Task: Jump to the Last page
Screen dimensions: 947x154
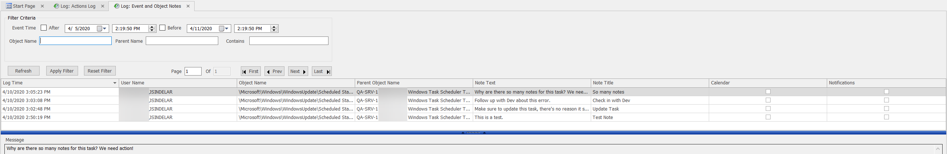Action: [321, 71]
